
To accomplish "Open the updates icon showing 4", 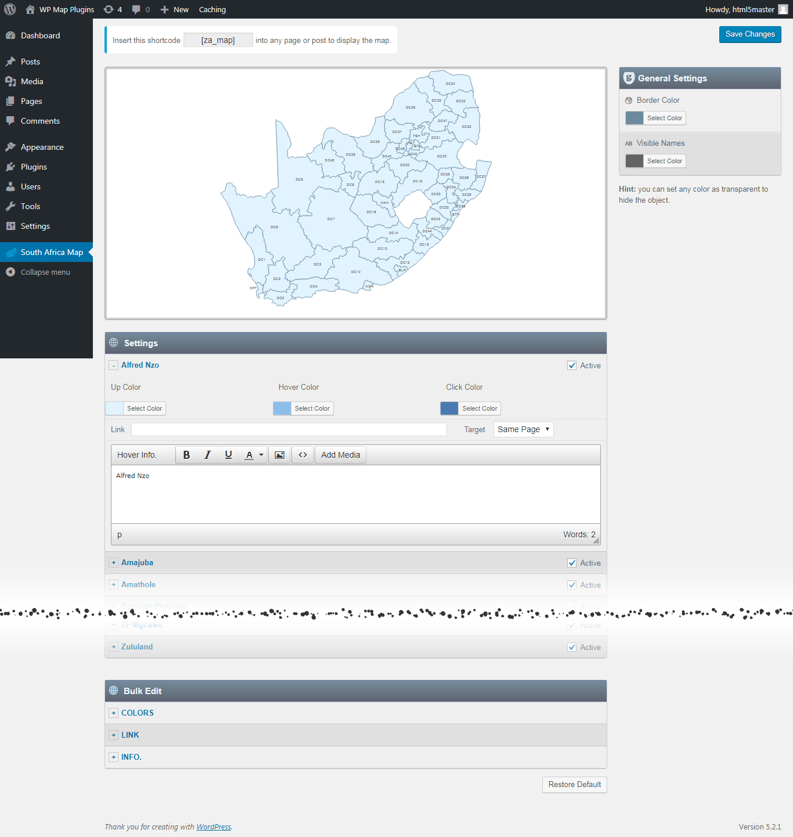I will click(109, 9).
